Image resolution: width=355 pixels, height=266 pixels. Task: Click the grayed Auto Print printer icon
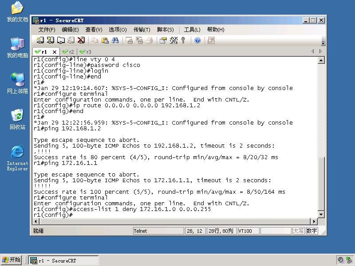coord(150,40)
